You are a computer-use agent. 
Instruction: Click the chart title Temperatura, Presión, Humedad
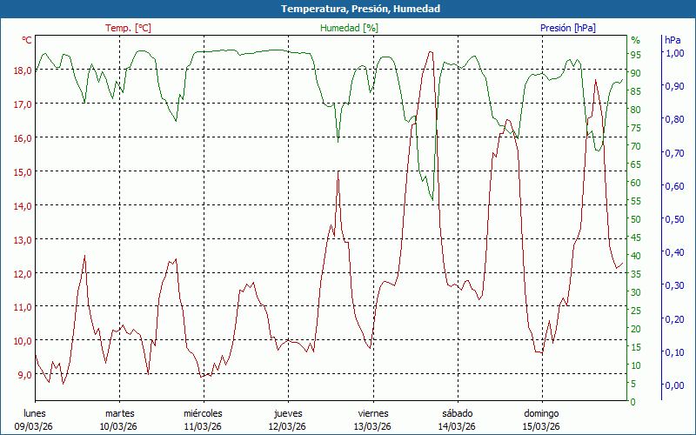[x=360, y=9]
